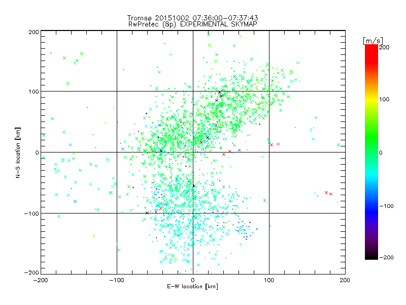
Task: Click the x-axis tick label '-100'
Action: 117,280
